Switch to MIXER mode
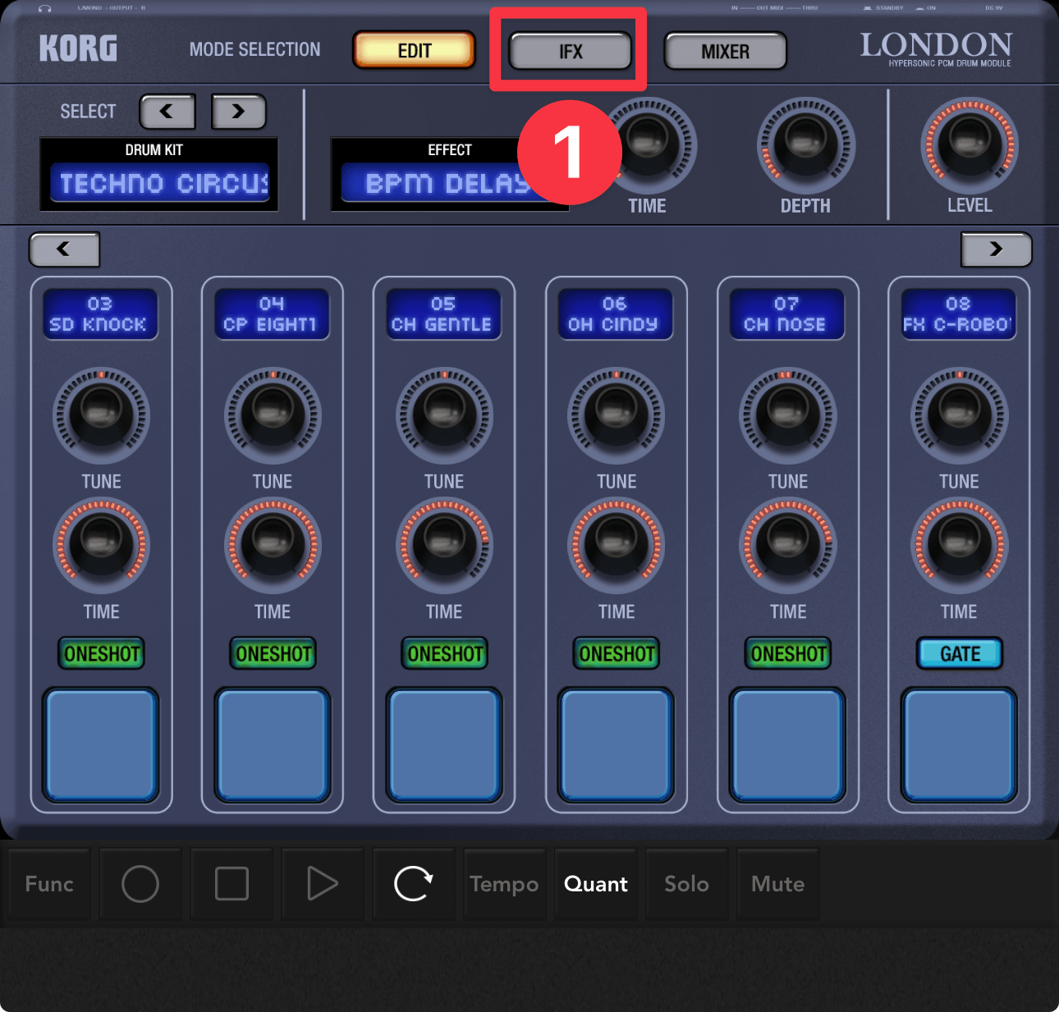This screenshot has height=1012, width=1059. [725, 52]
